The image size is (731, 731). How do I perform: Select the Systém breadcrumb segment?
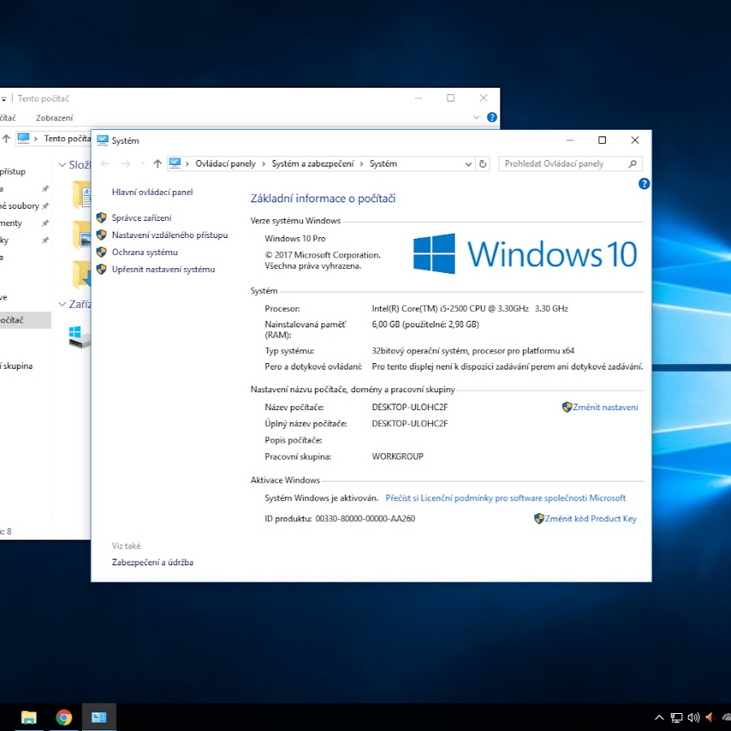pyautogui.click(x=383, y=163)
